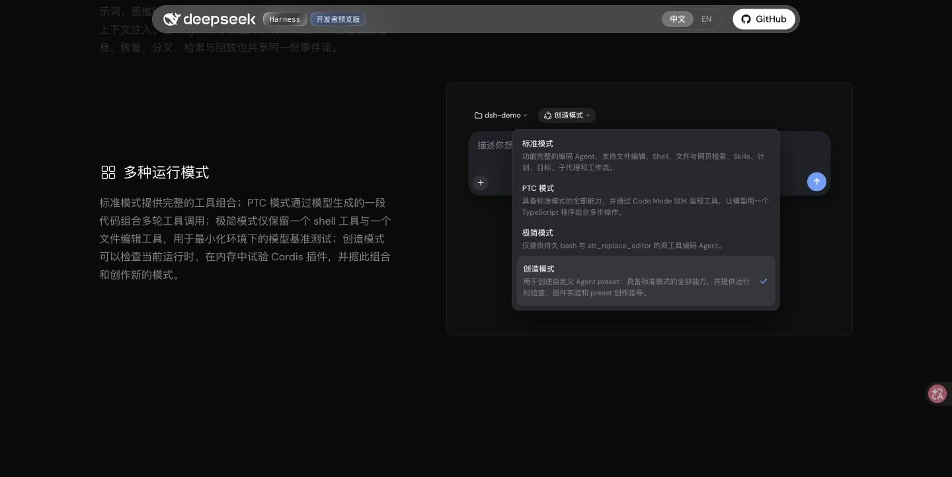The image size is (952, 477).
Task: Pick 极简模式 from the mode list
Action: click(x=645, y=239)
